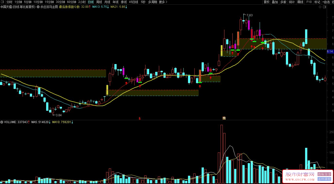Click the 榜 marker on time axis
Viewport: 334px width, 184px height.
click(x=224, y=118)
